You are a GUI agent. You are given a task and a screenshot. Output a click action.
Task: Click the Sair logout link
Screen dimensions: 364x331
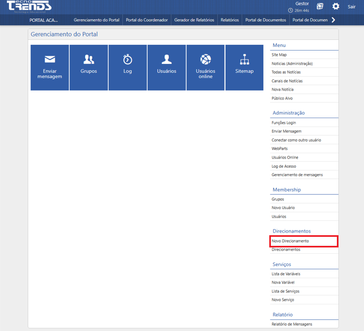point(351,7)
